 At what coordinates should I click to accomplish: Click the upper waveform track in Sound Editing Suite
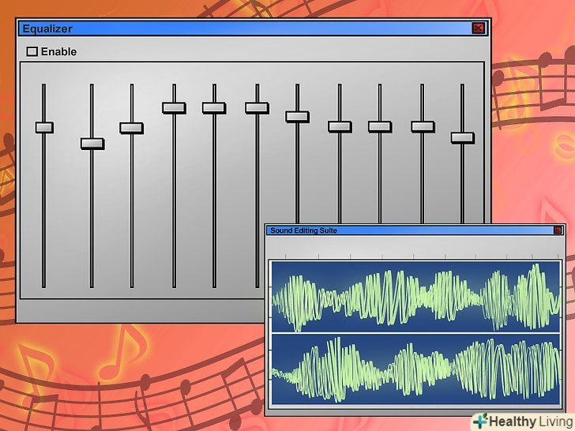[415, 296]
